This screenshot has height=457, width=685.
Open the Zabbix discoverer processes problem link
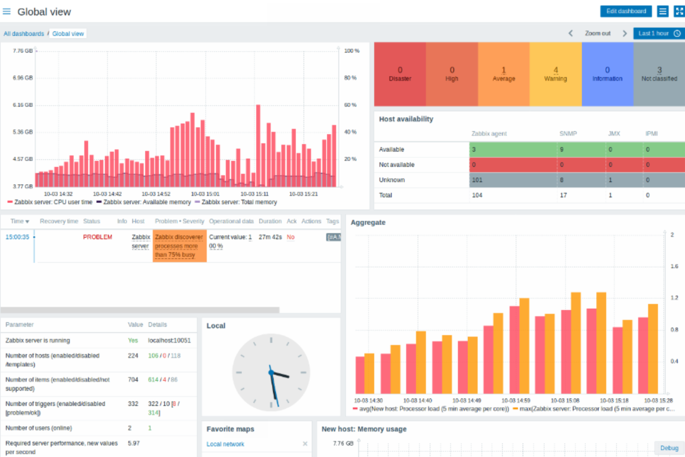coord(179,246)
